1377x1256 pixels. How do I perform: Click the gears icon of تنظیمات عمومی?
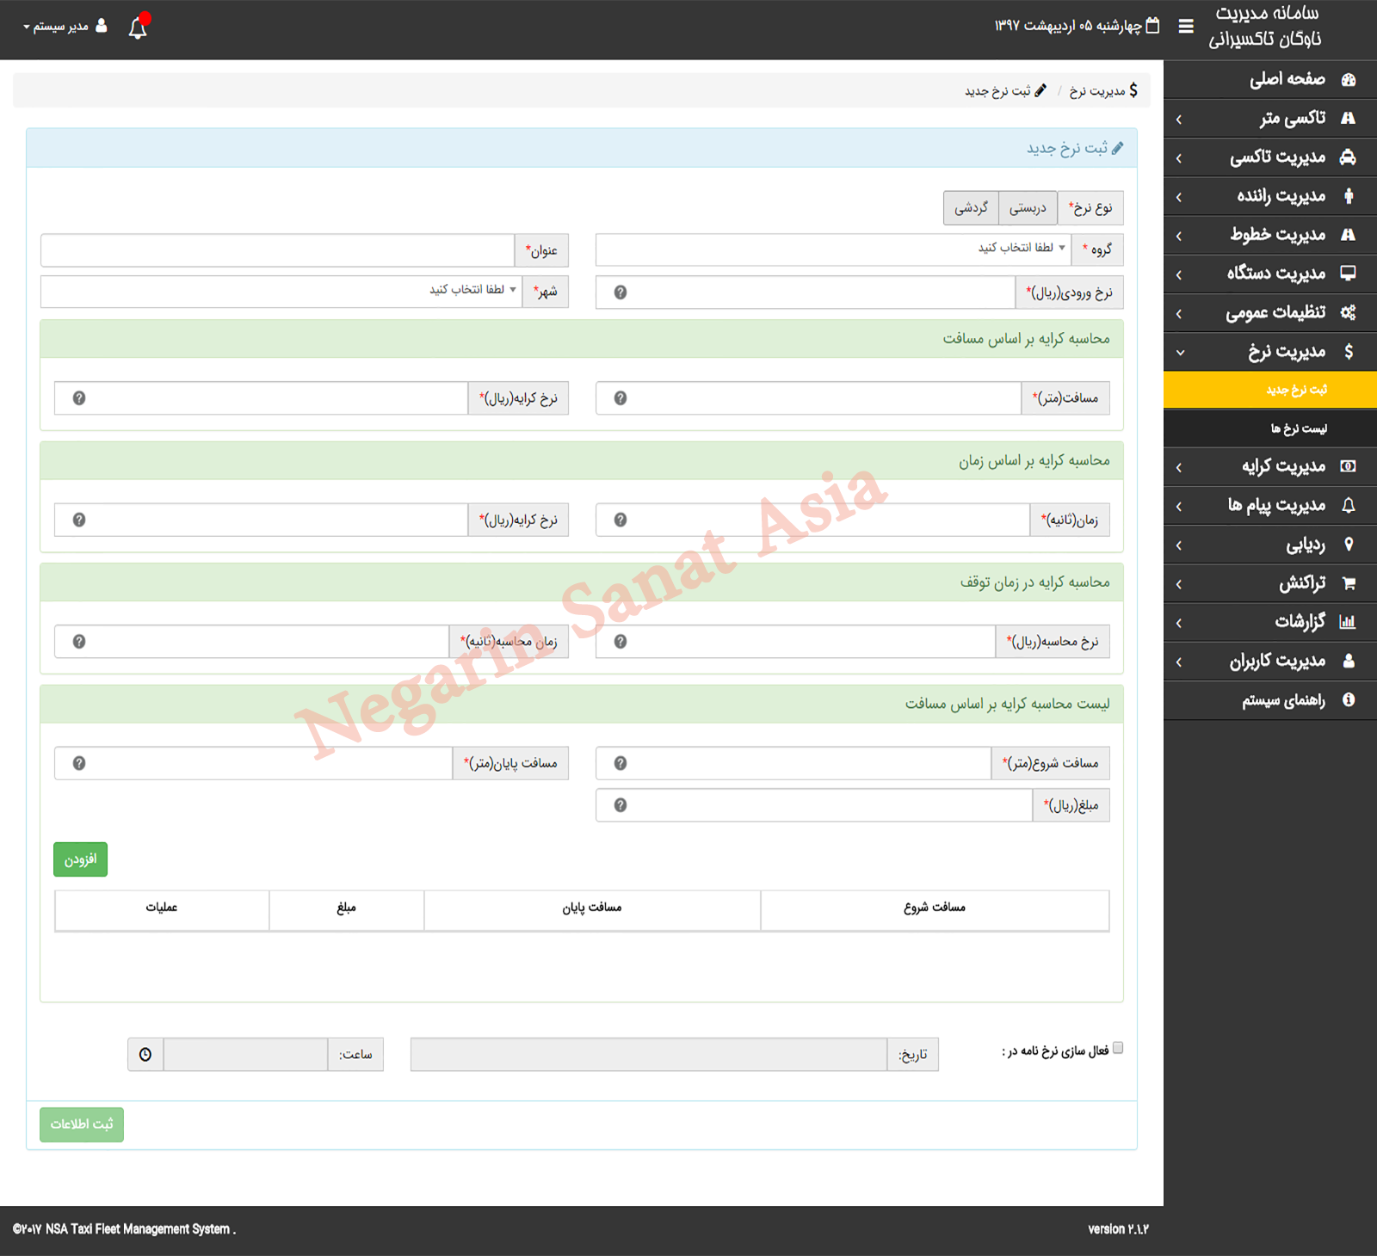point(1349,312)
